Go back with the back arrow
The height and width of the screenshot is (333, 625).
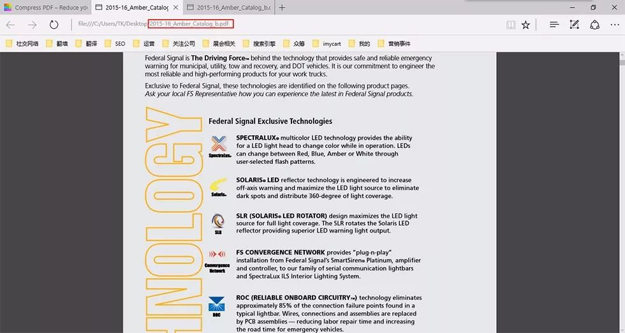tap(10, 25)
